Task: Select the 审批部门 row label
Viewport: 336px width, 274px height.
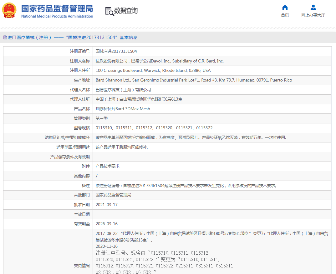Action: (82, 195)
